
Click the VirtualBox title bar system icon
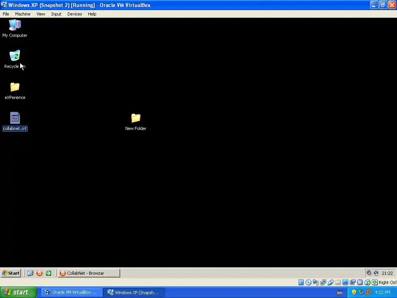pos(4,5)
